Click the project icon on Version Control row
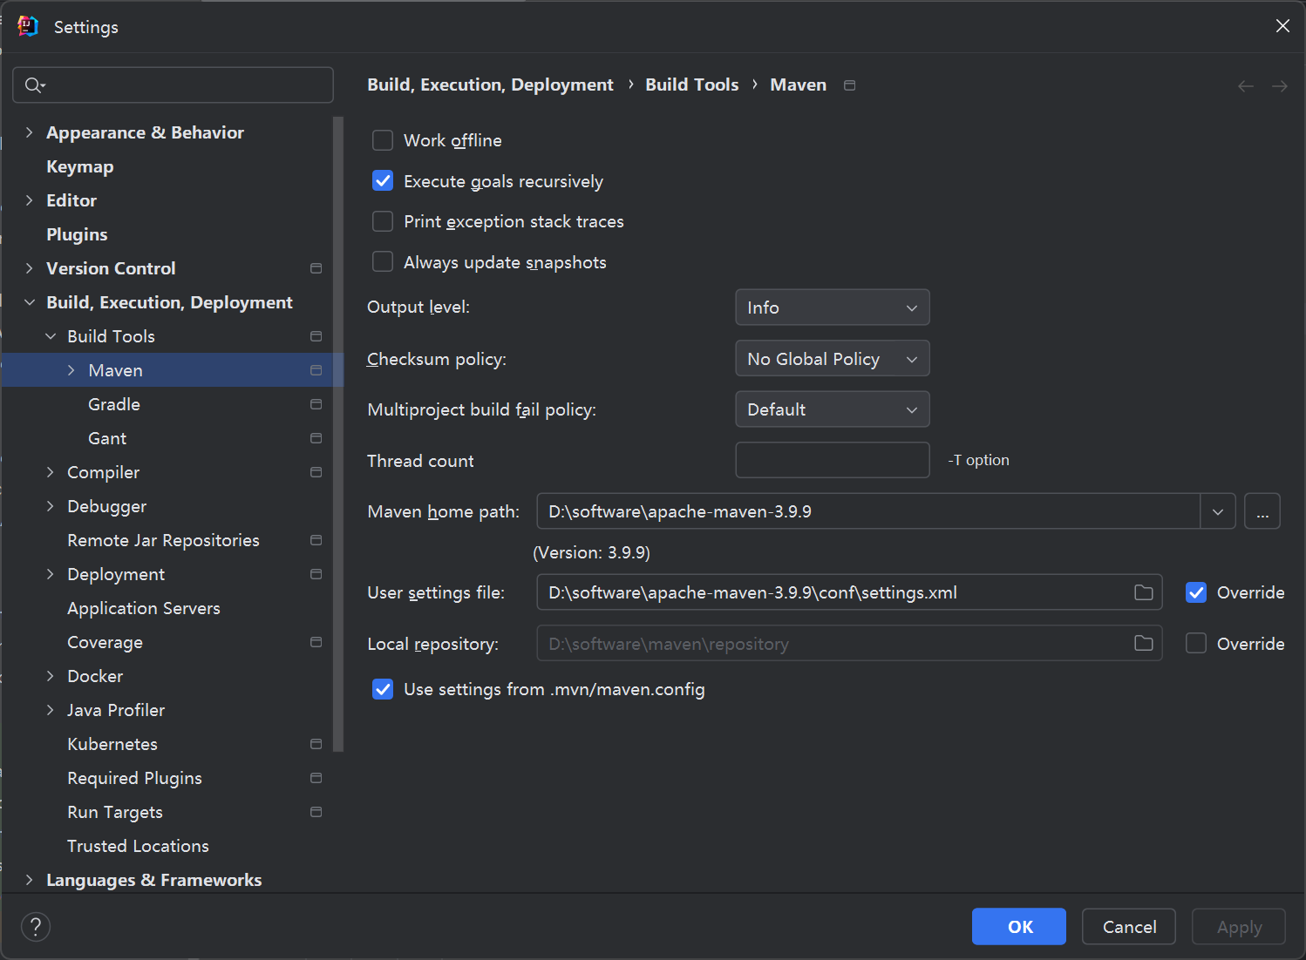 click(x=316, y=268)
